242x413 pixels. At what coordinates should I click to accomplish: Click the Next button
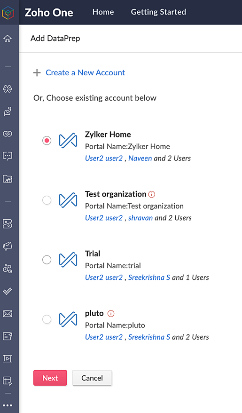coord(50,378)
